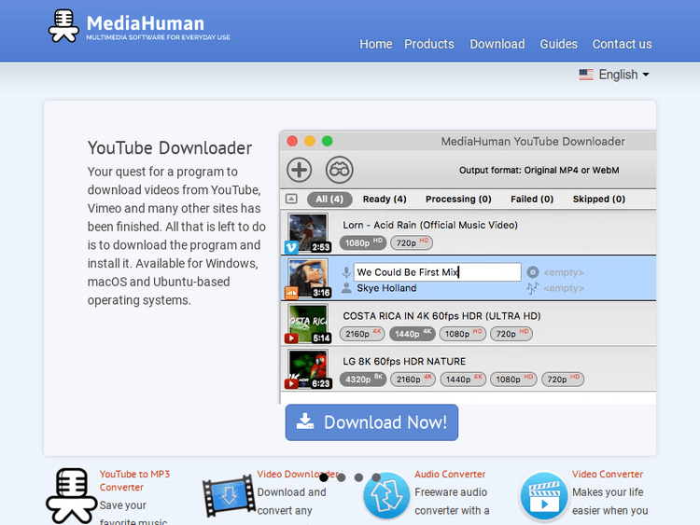Open the Contact us menu item
Image resolution: width=700 pixels, height=525 pixels.
tap(622, 44)
